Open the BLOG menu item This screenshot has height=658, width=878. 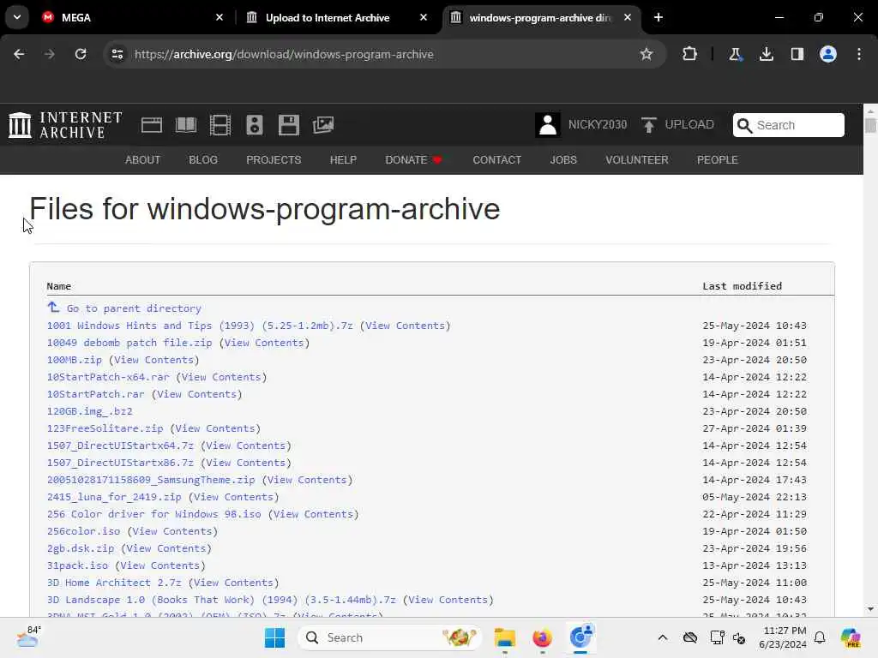[203, 160]
